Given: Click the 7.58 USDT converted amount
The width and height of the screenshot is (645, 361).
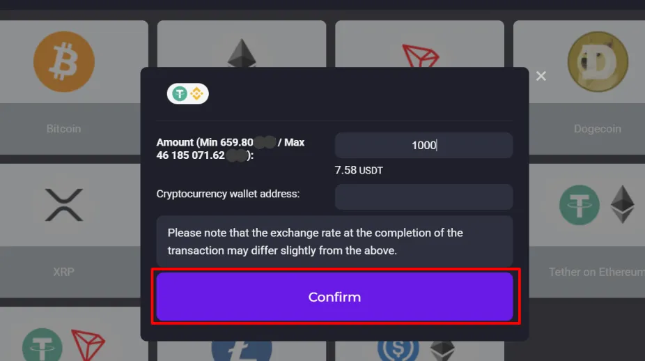Looking at the screenshot, I should [x=359, y=170].
